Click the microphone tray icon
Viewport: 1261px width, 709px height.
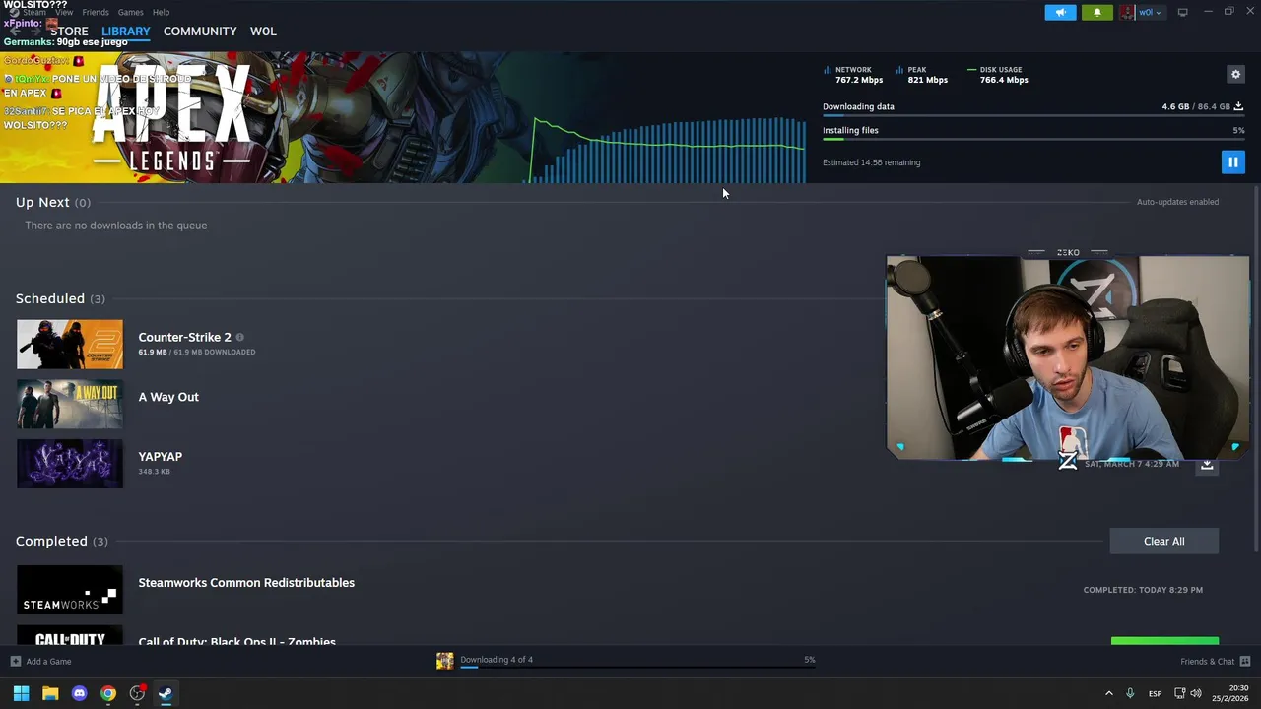point(1130,693)
